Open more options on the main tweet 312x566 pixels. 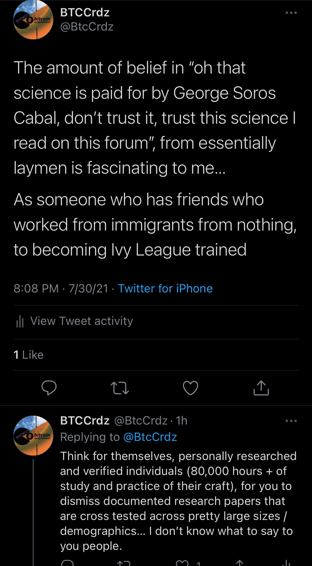click(291, 13)
